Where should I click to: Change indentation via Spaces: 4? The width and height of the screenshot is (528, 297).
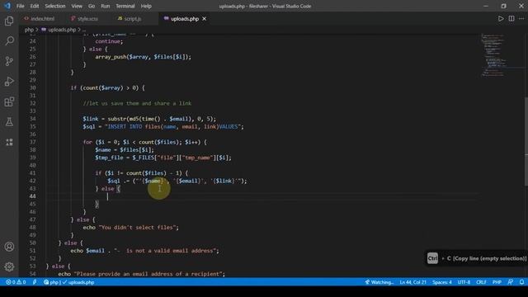[x=442, y=282]
